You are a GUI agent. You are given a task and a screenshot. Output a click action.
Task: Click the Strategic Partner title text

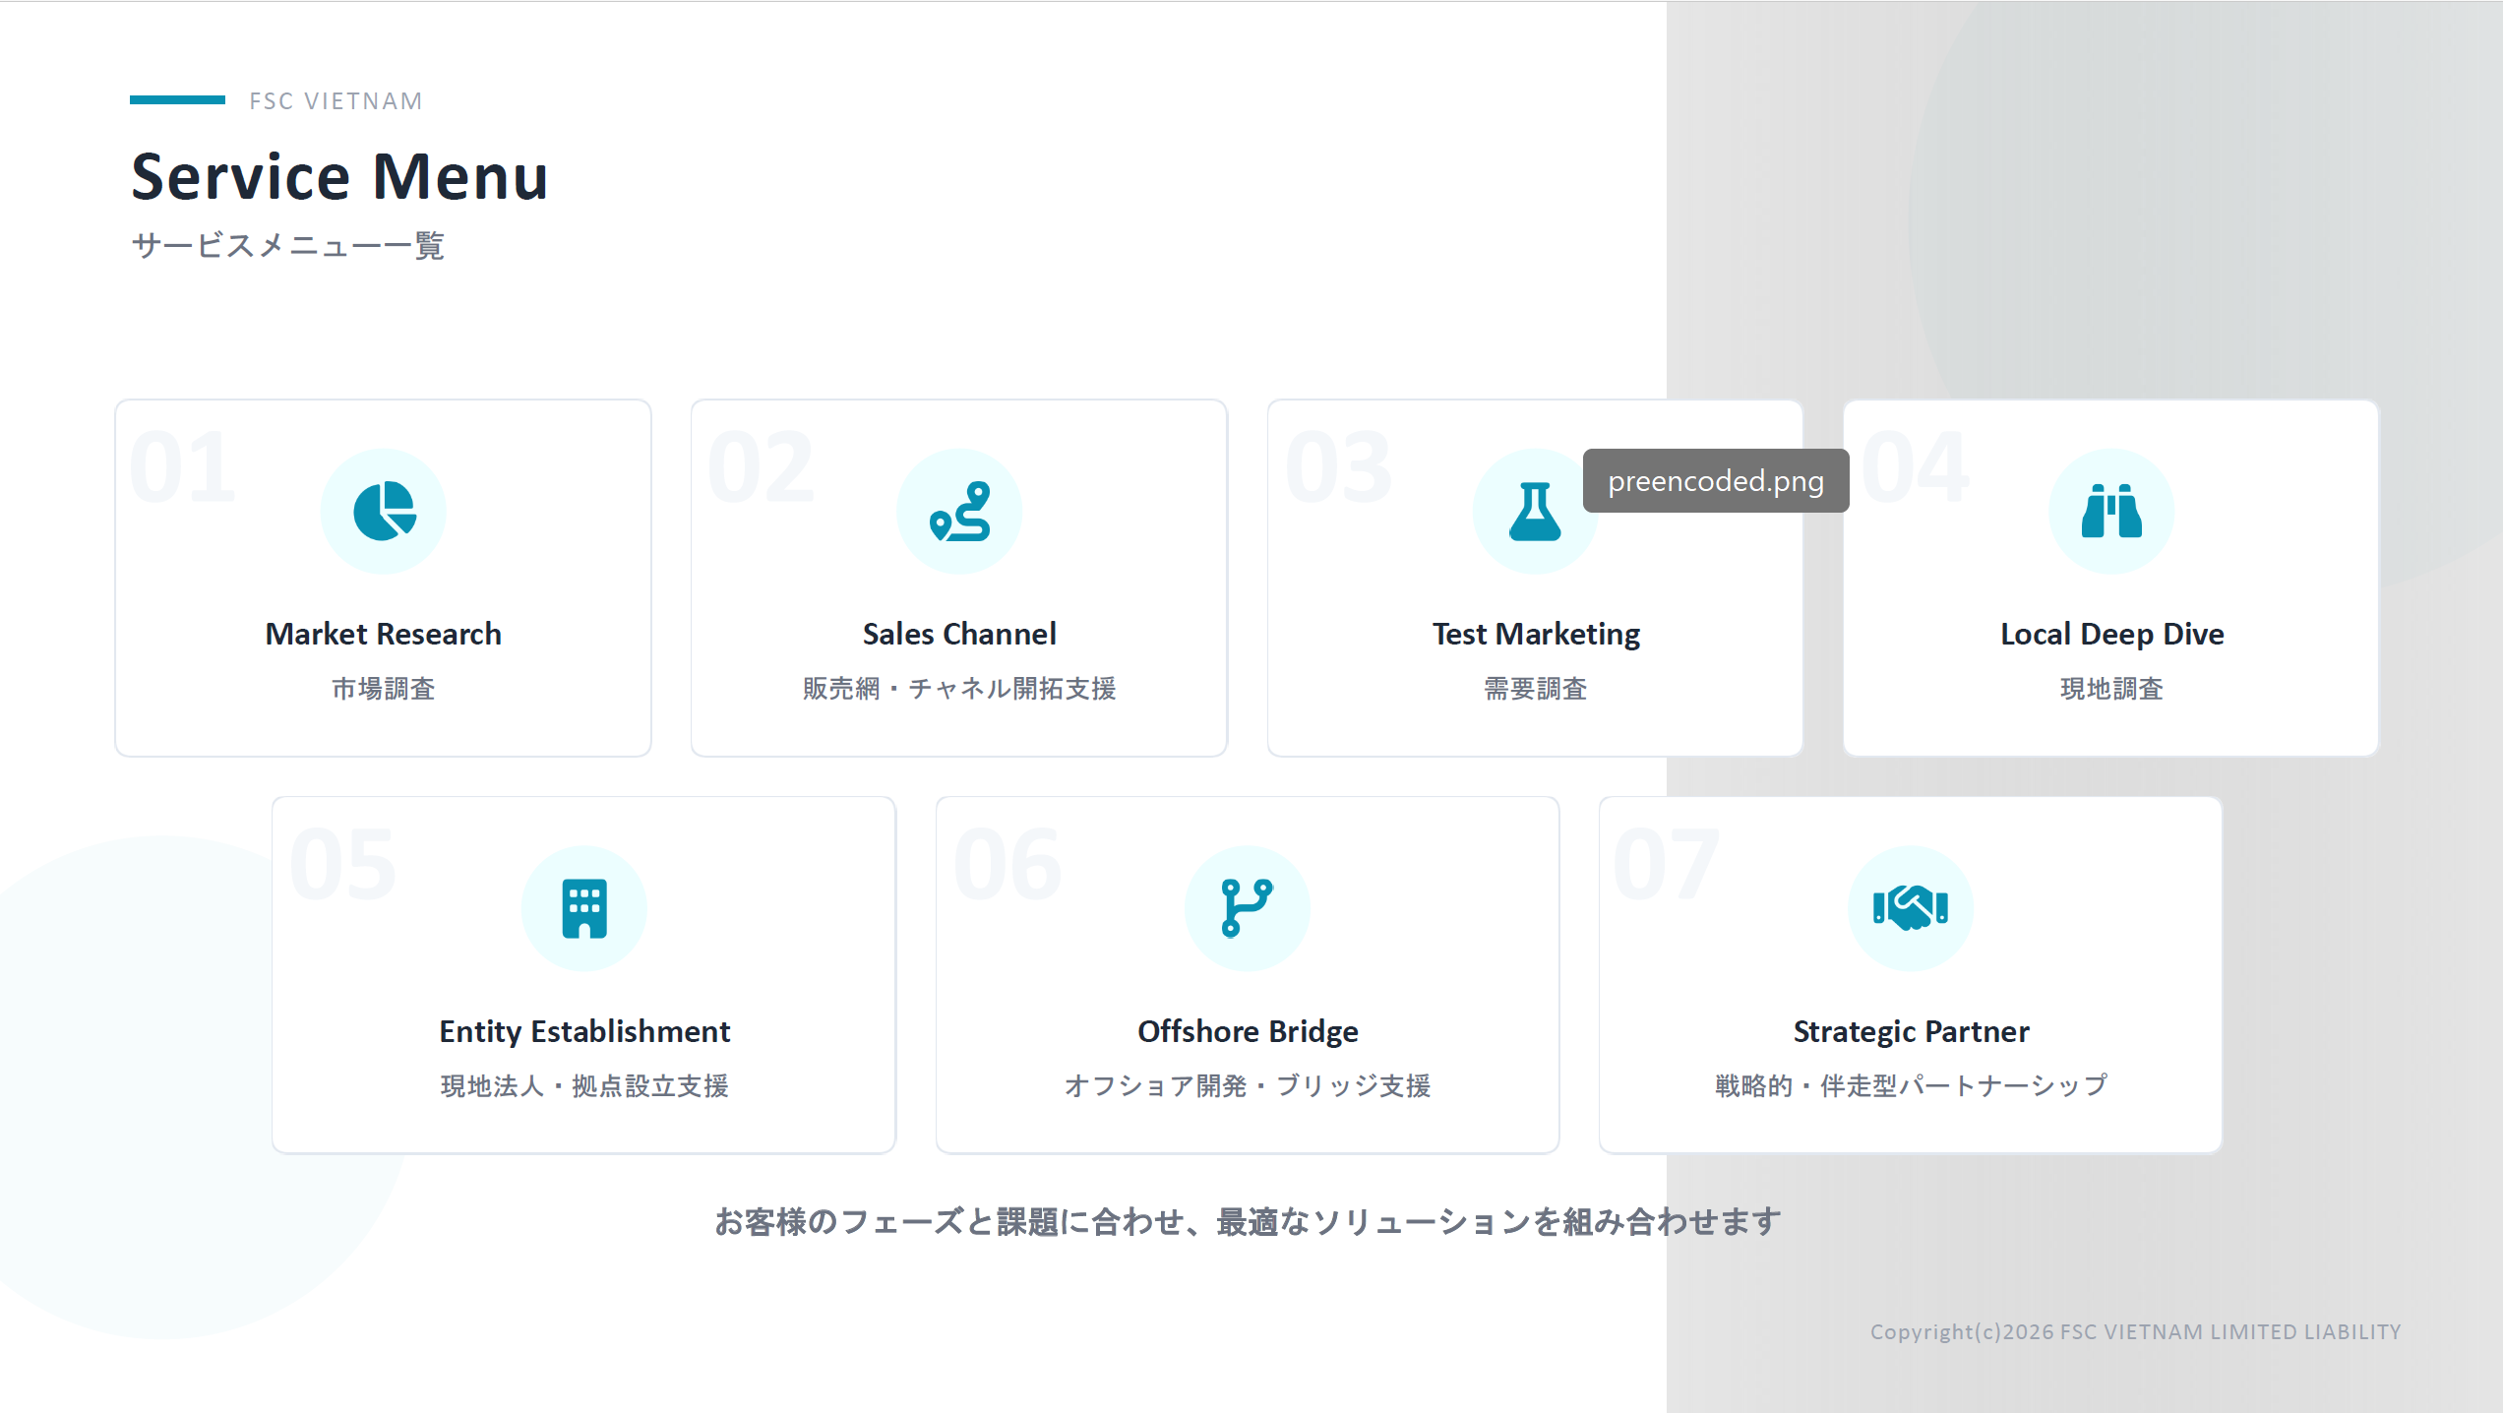[1911, 1031]
